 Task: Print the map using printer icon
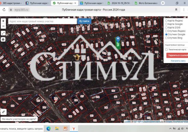point(3,39)
